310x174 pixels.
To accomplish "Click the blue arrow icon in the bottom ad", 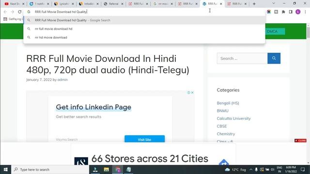I will (x=224, y=162).
